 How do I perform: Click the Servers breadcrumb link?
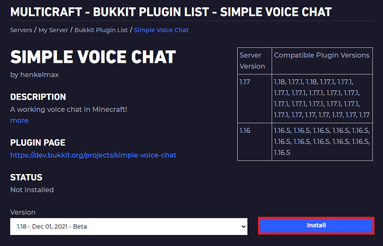[x=21, y=30]
